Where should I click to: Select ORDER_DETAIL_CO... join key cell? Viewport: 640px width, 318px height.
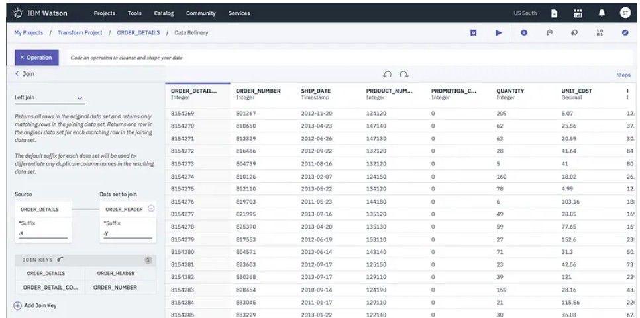(50, 287)
